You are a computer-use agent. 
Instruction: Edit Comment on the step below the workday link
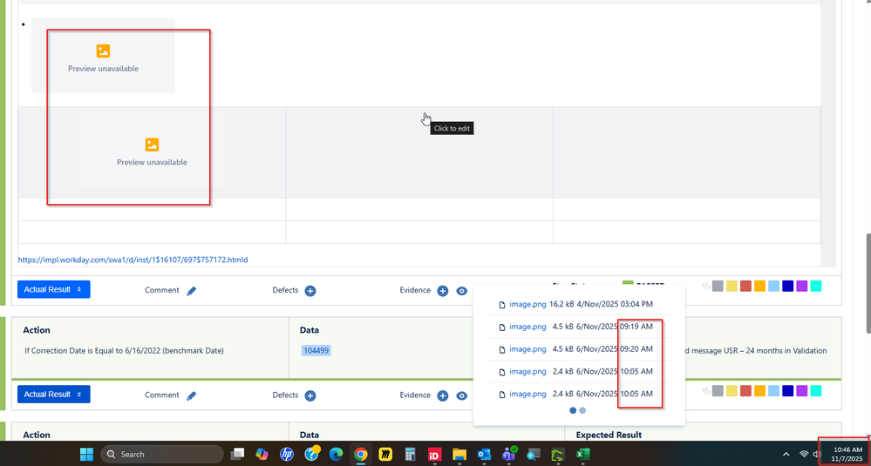192,291
